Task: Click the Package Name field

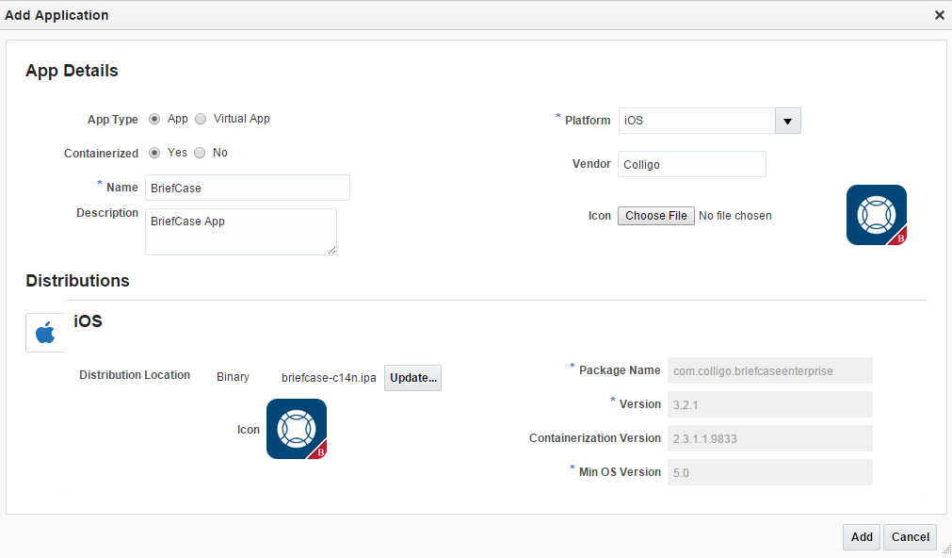Action: click(770, 370)
